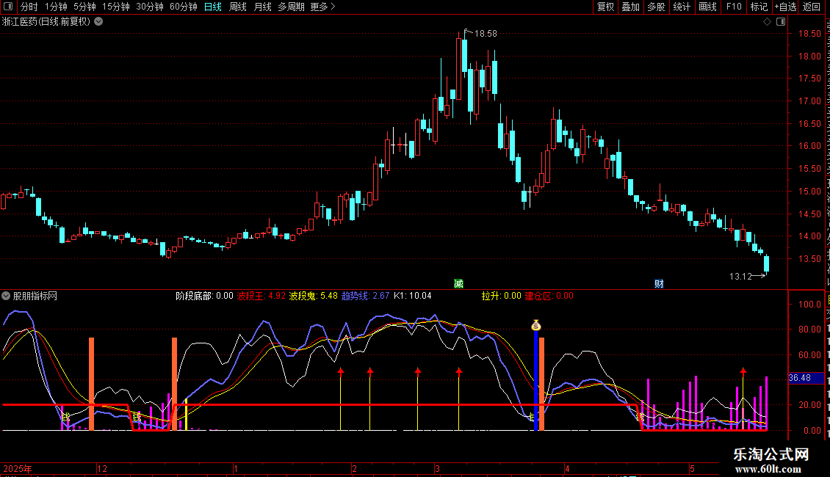Open the 统计 statistics tool
Screen dimensions: 830x477
(681, 7)
